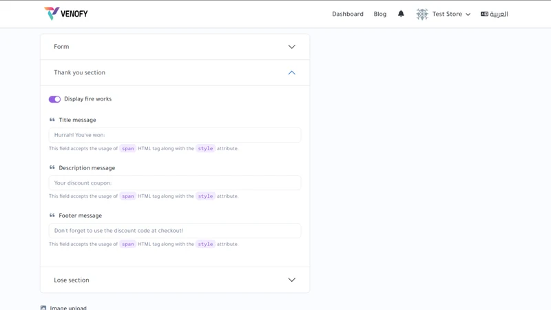551x310 pixels.
Task: Focus the Footer message input field
Action: (x=175, y=231)
